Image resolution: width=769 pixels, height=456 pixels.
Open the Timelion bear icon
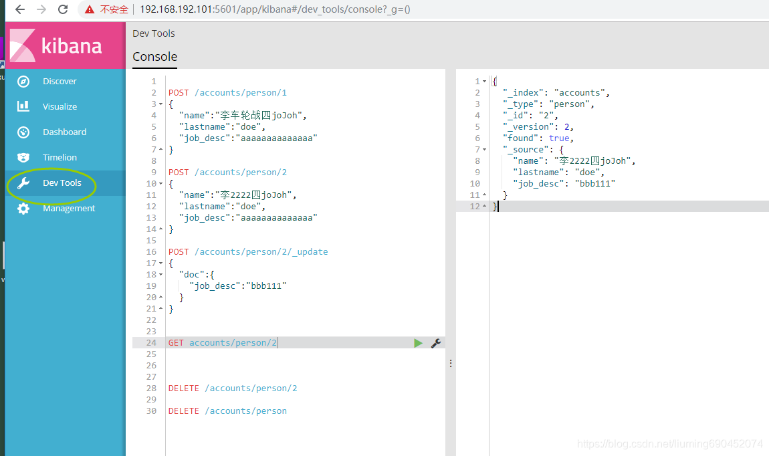23,157
